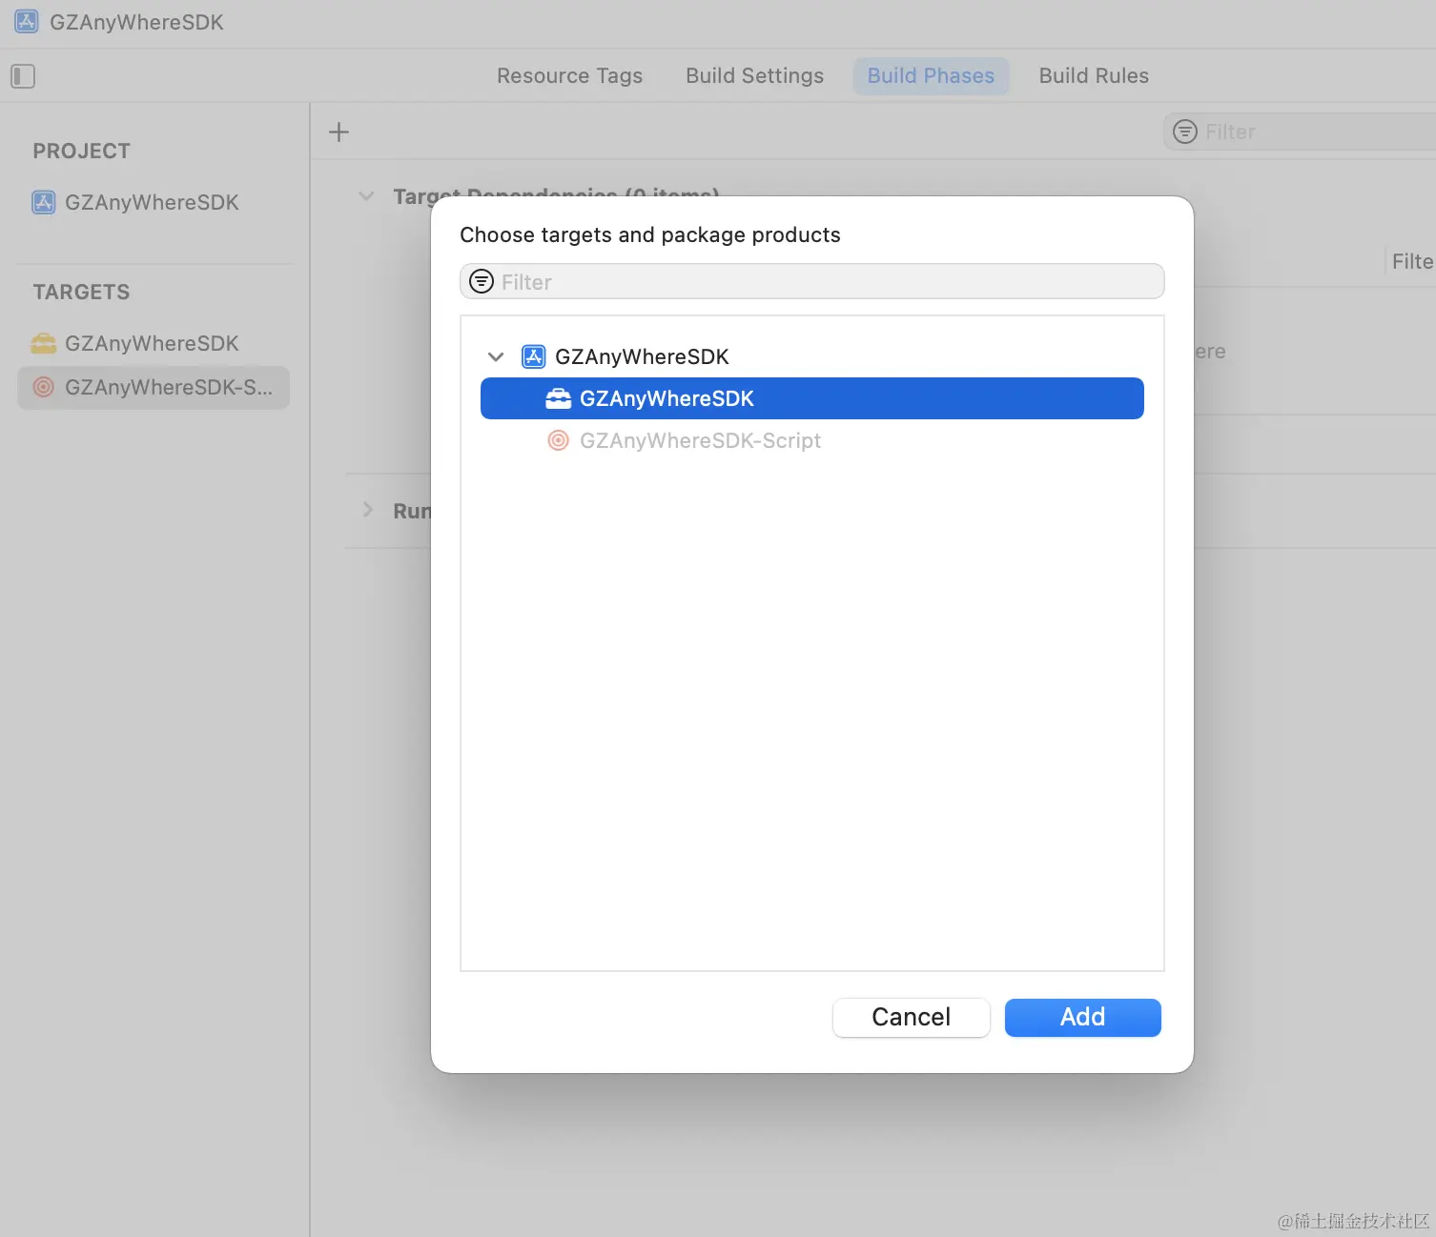Click the GZAnyWhereSDK-S... aggregate target icon
Image resolution: width=1436 pixels, height=1237 pixels.
click(44, 387)
